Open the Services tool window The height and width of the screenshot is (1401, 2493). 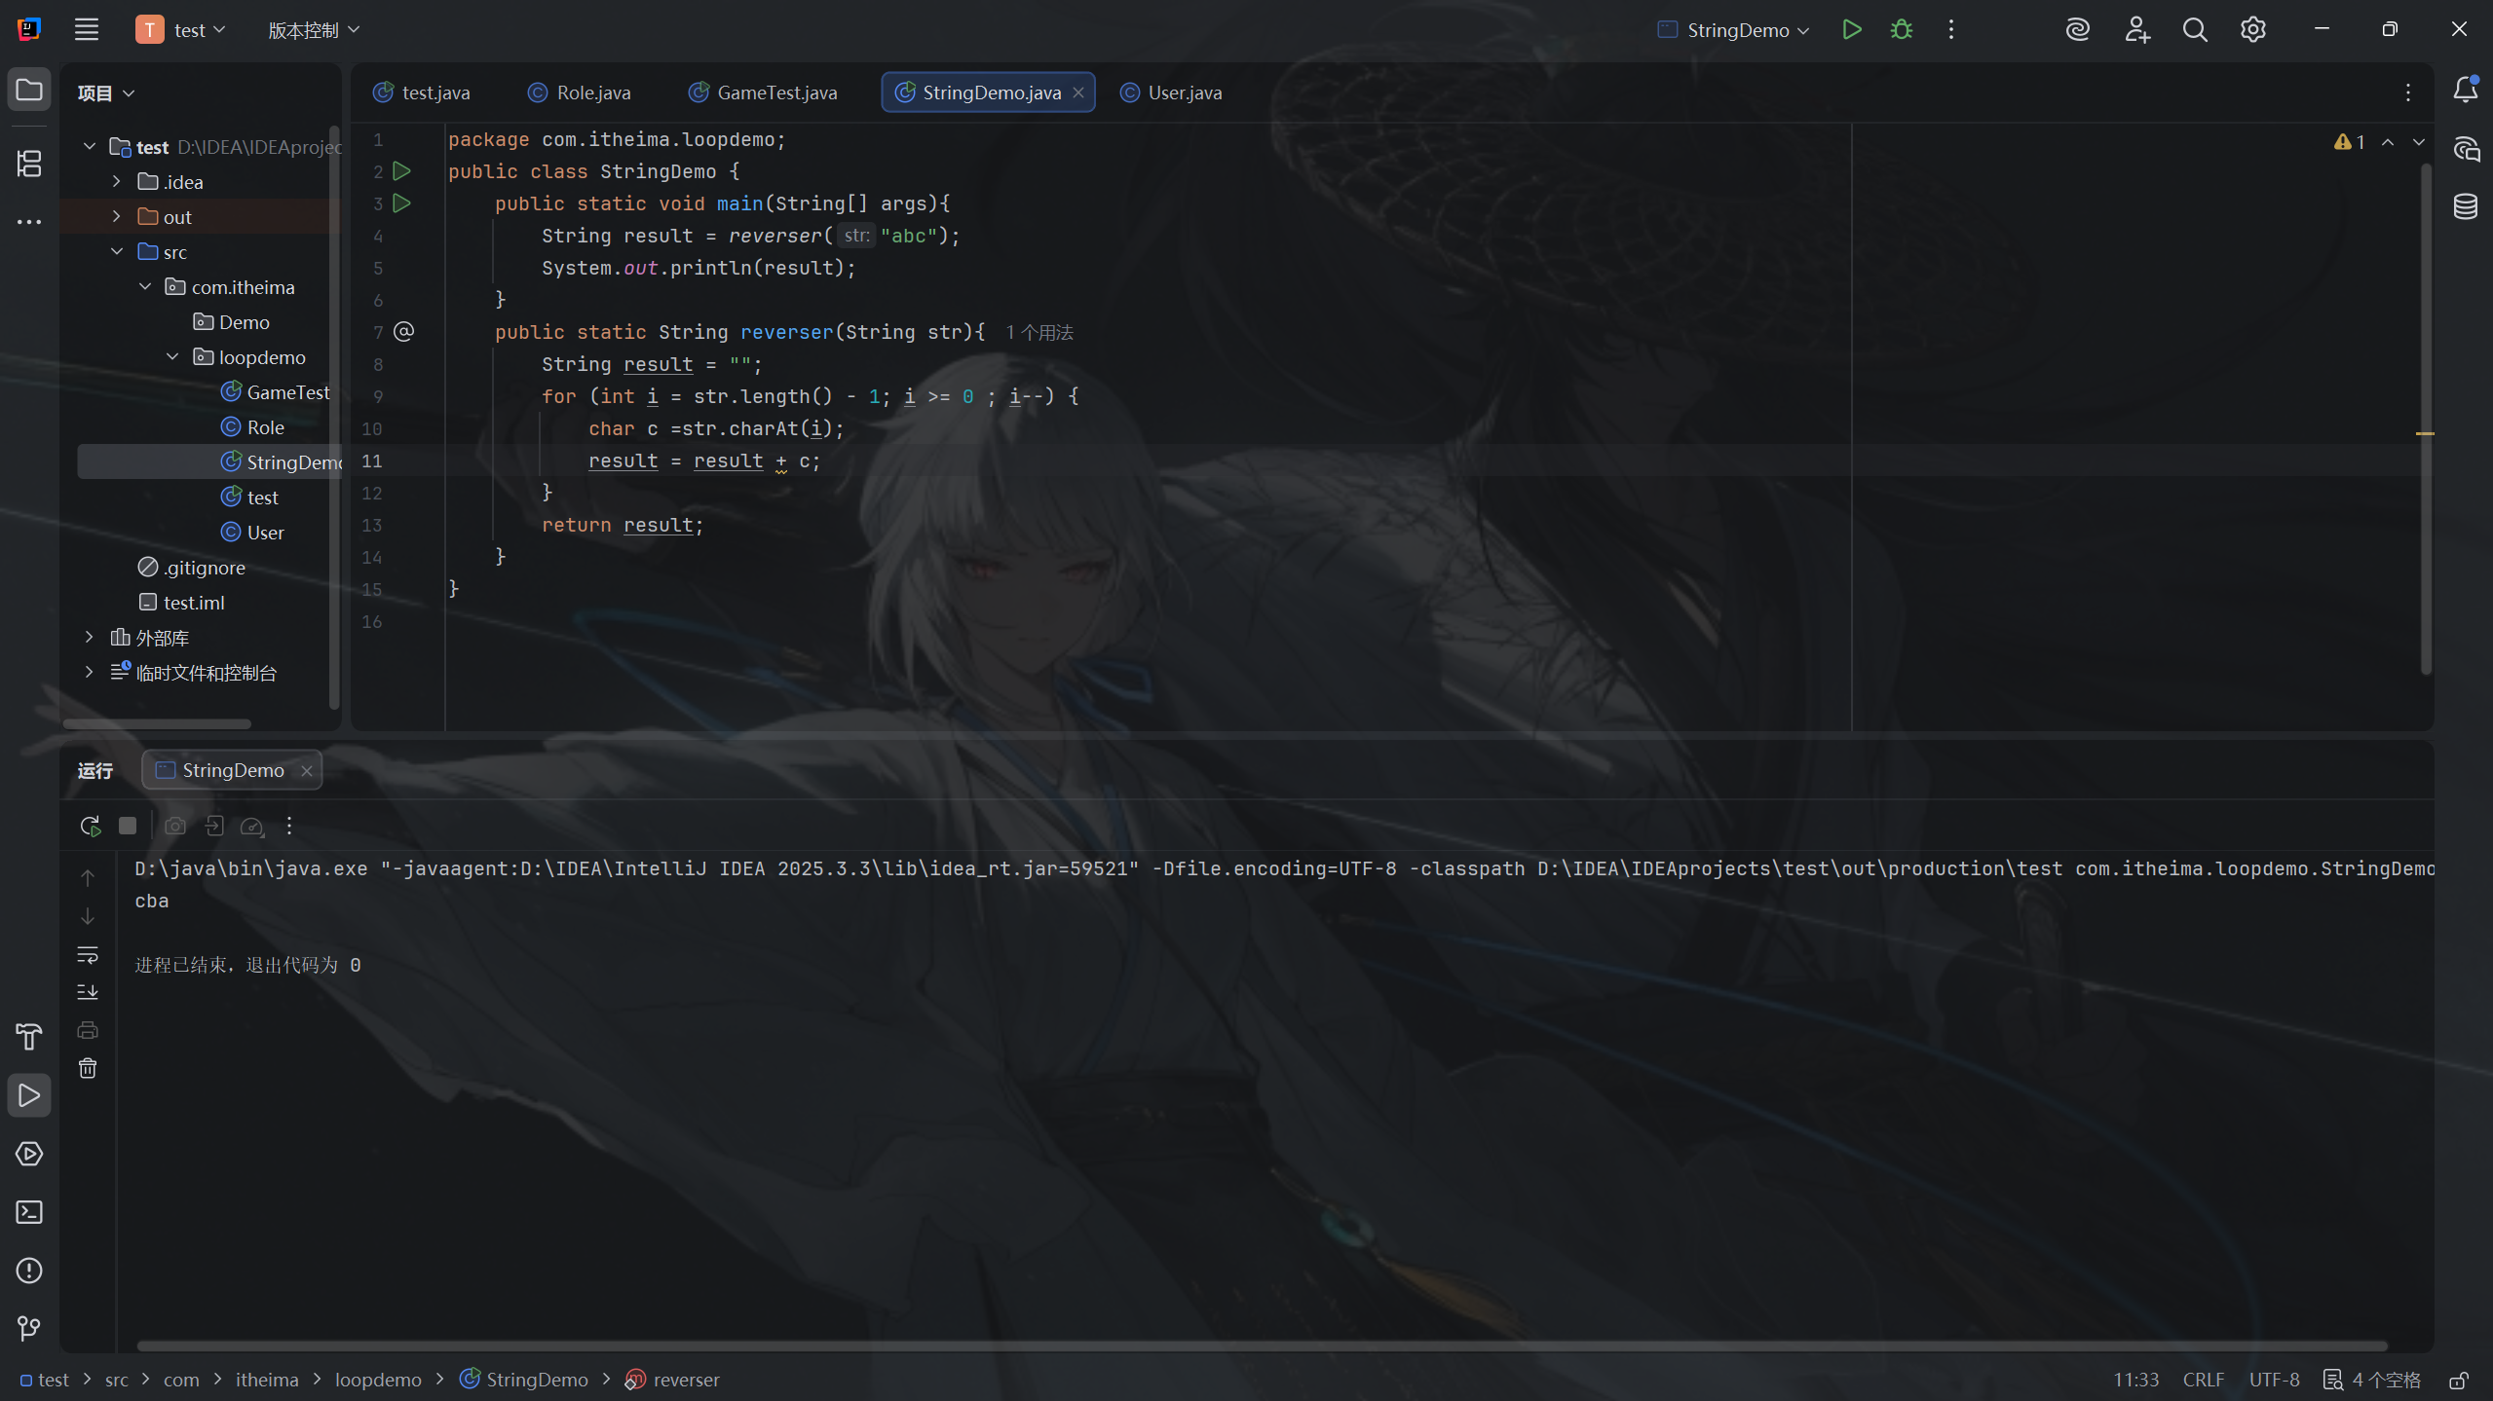tap(29, 1155)
